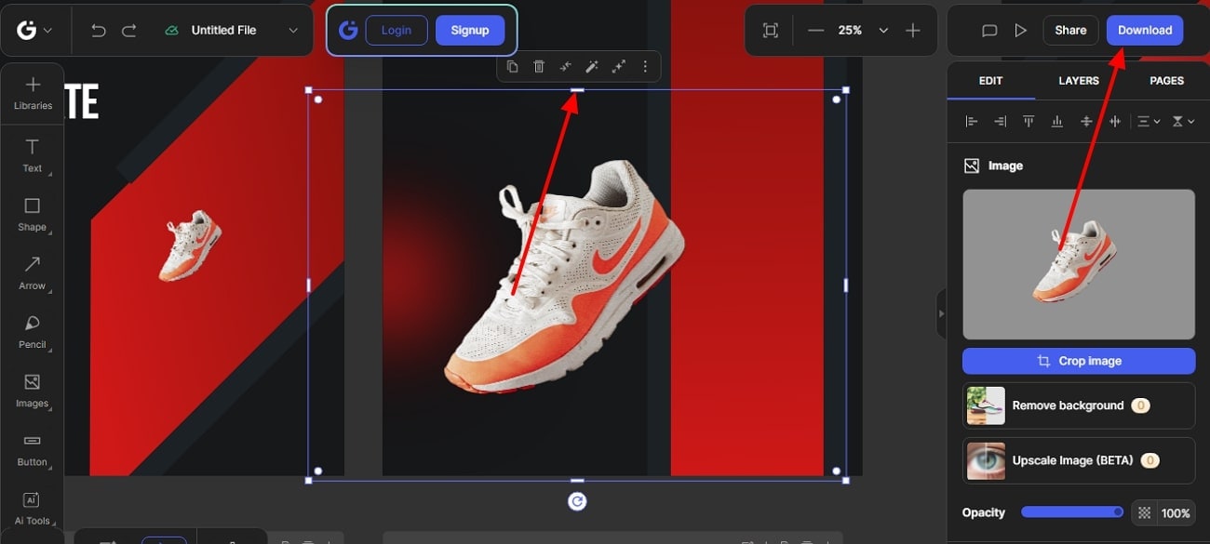
Task: Open the zoom percentage dropdown chevron
Action: tap(883, 31)
